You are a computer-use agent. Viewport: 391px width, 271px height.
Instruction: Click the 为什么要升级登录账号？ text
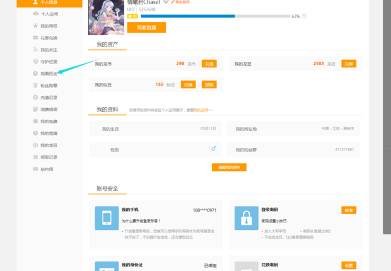point(141,221)
